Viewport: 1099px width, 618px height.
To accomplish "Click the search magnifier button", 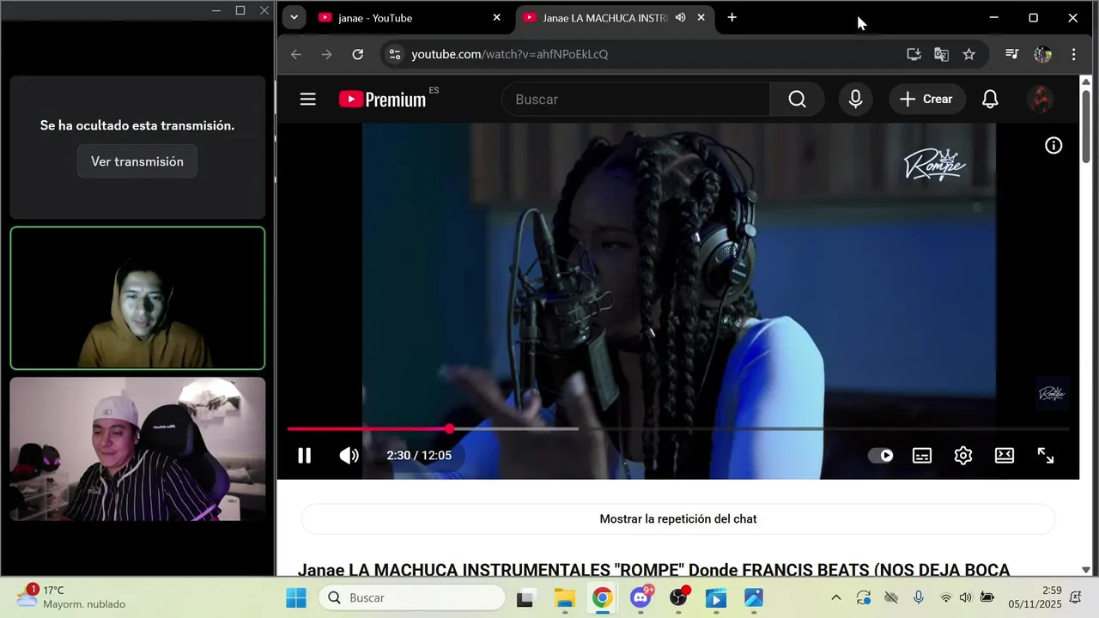I will (798, 100).
